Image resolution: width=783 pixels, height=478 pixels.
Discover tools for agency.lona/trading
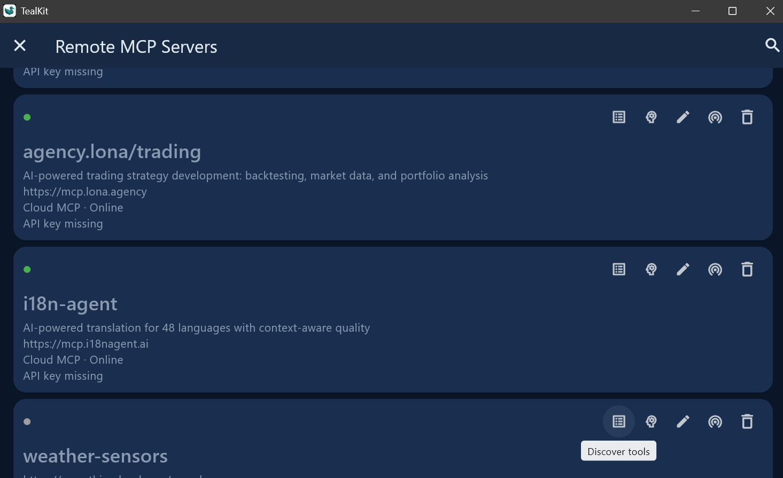tap(619, 117)
